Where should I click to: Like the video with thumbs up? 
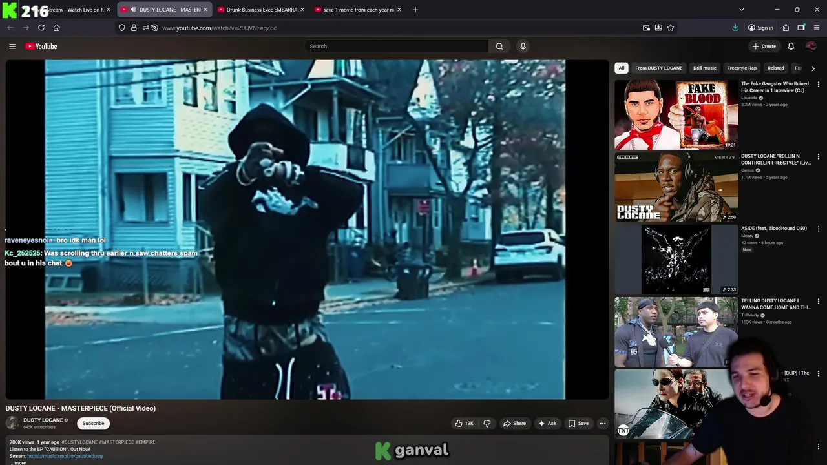(464, 423)
